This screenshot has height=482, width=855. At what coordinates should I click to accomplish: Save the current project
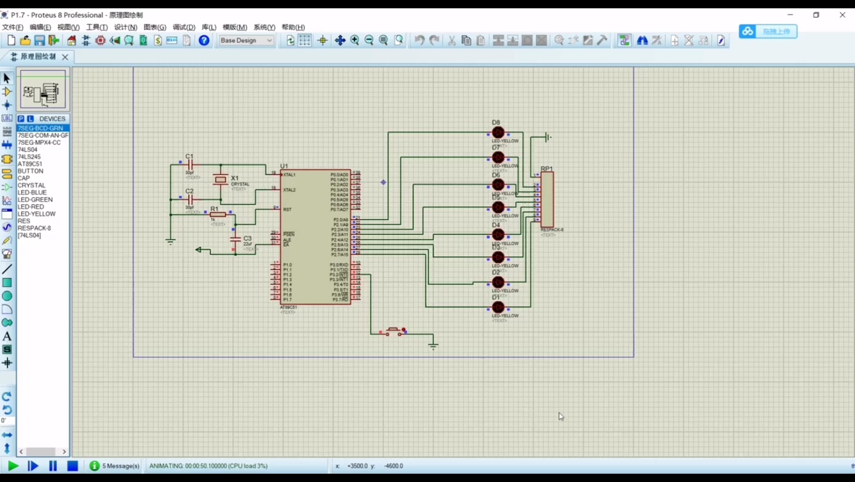[40, 40]
